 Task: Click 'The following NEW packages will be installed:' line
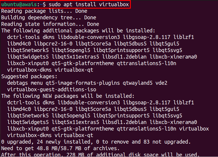68,96
